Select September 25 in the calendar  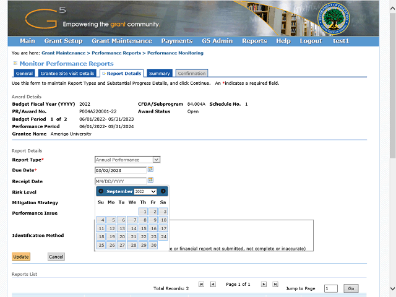click(101, 245)
